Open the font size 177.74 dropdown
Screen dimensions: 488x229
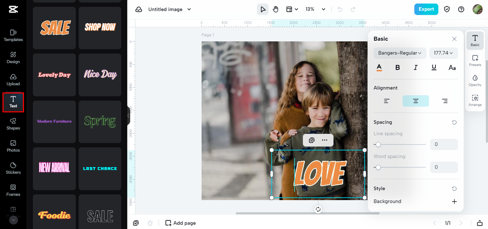click(443, 53)
